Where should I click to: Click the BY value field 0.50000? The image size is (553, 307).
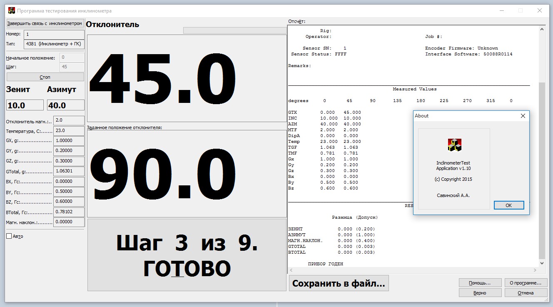[x=69, y=192]
